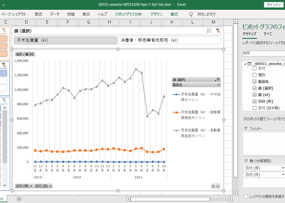Open 日付 (月) dropdown in axis area pane
Viewport: 285px width, 203px height.
[283, 174]
